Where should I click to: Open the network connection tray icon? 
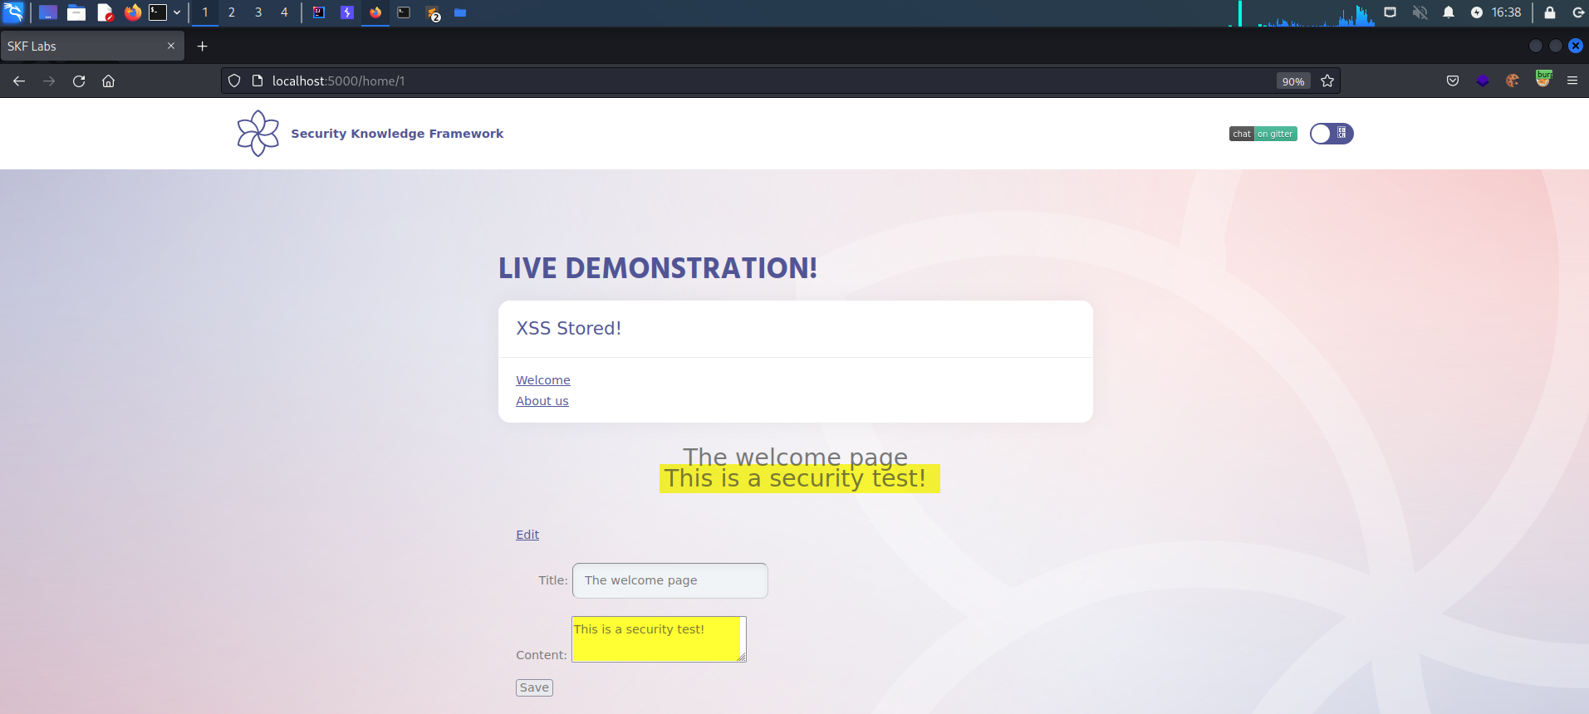pyautogui.click(x=1390, y=12)
